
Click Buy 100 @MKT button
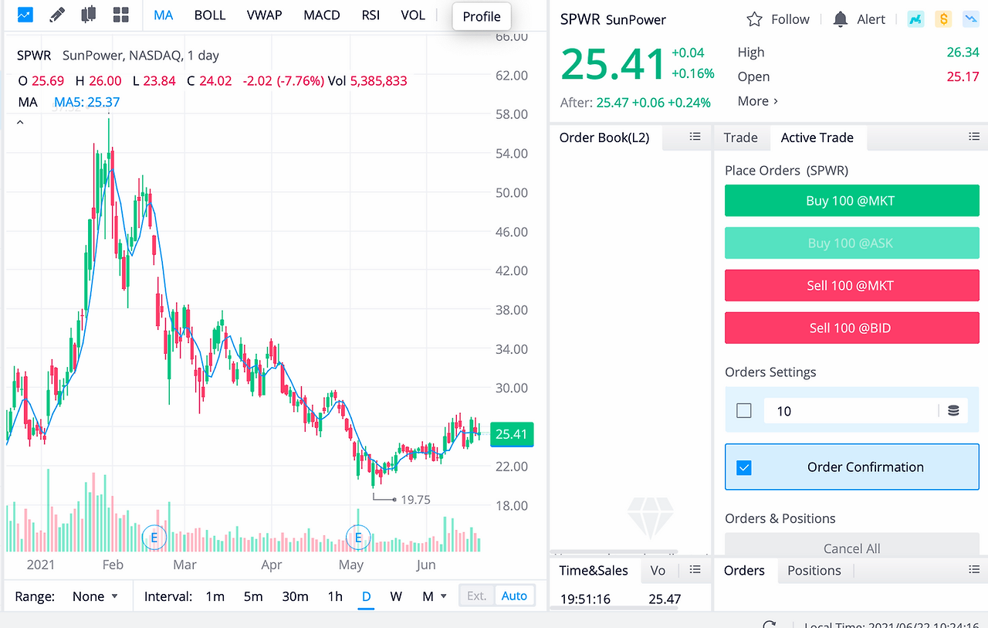851,201
